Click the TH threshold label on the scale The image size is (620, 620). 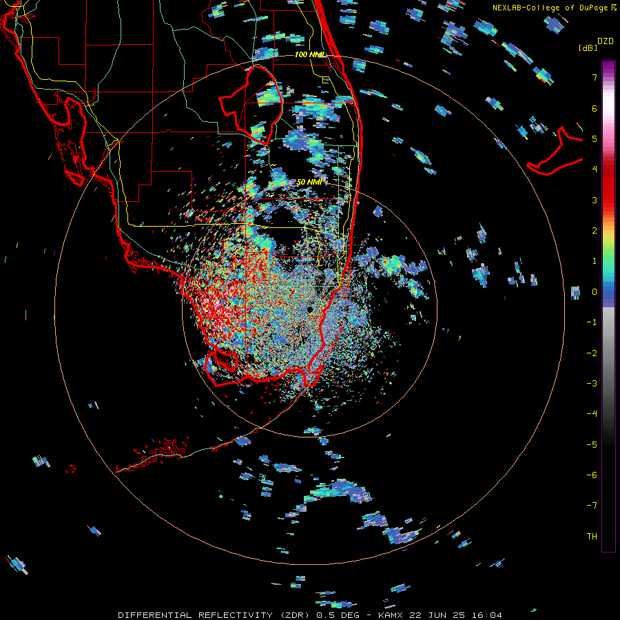pyautogui.click(x=592, y=537)
